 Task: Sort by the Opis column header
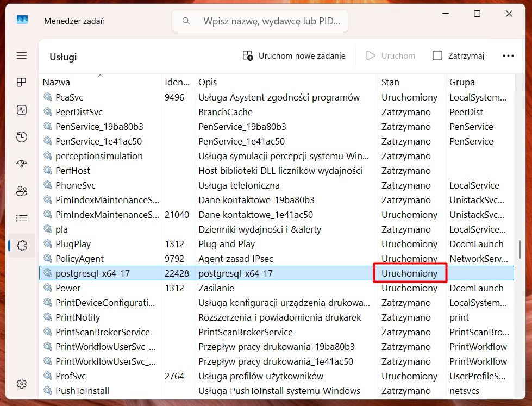286,82
